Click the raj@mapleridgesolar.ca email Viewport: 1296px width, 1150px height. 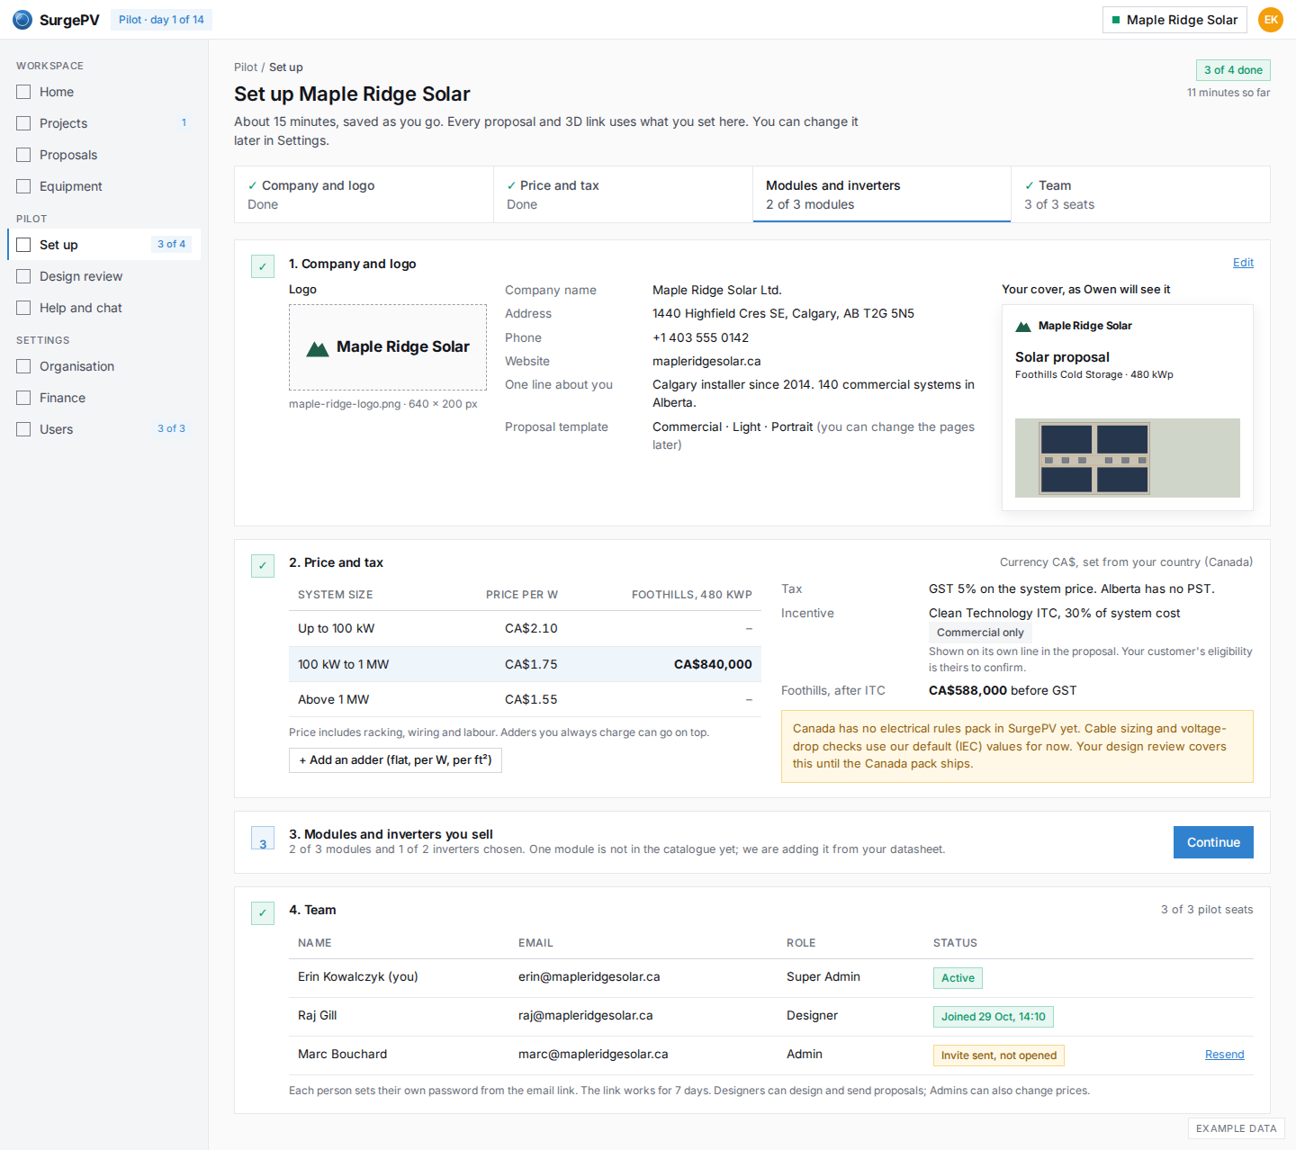pyautogui.click(x=586, y=1016)
